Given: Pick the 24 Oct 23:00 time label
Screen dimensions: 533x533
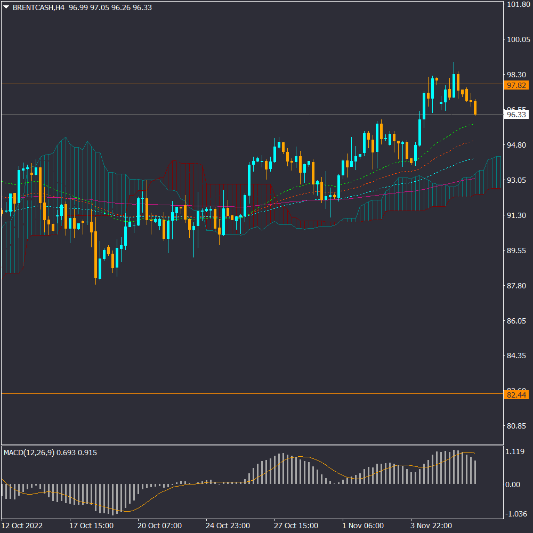Looking at the screenshot, I should pyautogui.click(x=228, y=526).
